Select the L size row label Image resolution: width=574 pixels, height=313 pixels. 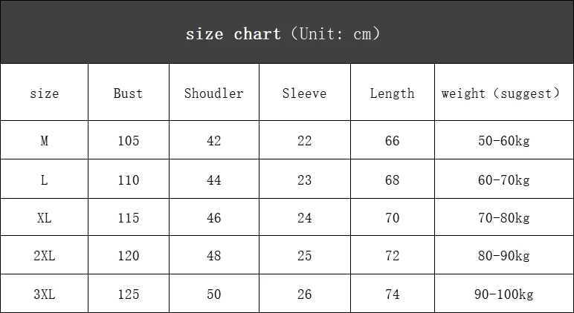pos(45,180)
